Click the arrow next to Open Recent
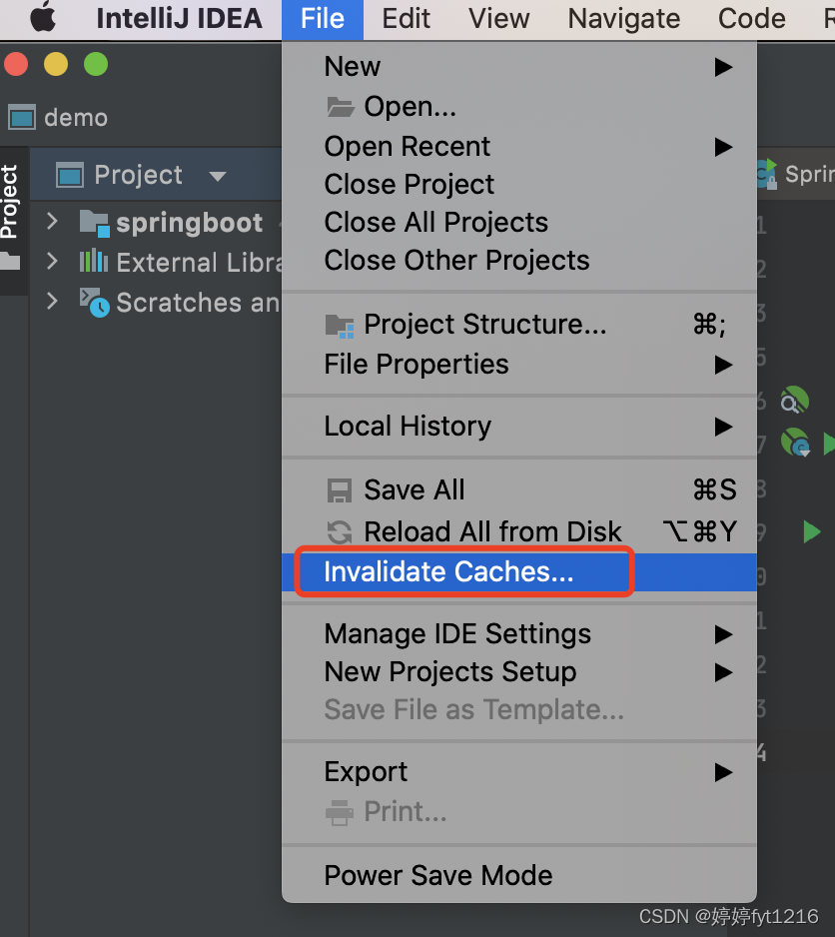835x937 pixels. tap(723, 147)
